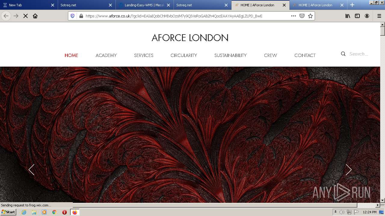Close the active AForce London tab
Screen dimensions: 385x216
tap(284, 5)
